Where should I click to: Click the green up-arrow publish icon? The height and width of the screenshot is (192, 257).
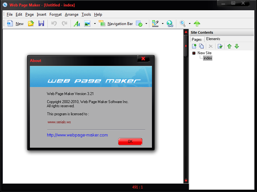click(197, 23)
